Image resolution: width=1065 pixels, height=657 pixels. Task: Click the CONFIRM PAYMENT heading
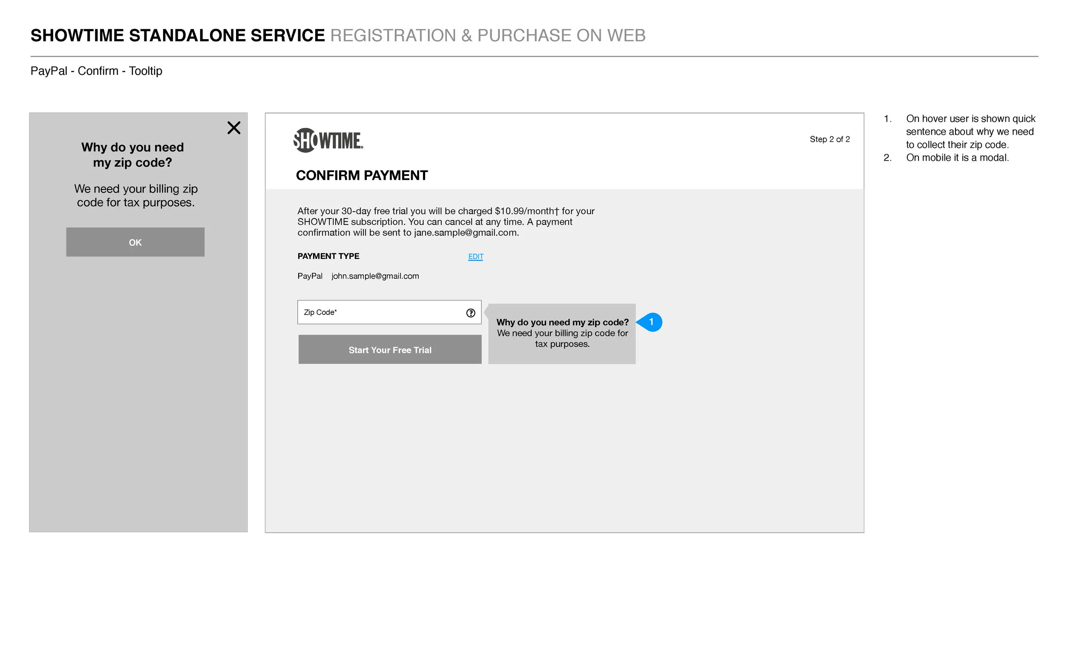tap(362, 175)
